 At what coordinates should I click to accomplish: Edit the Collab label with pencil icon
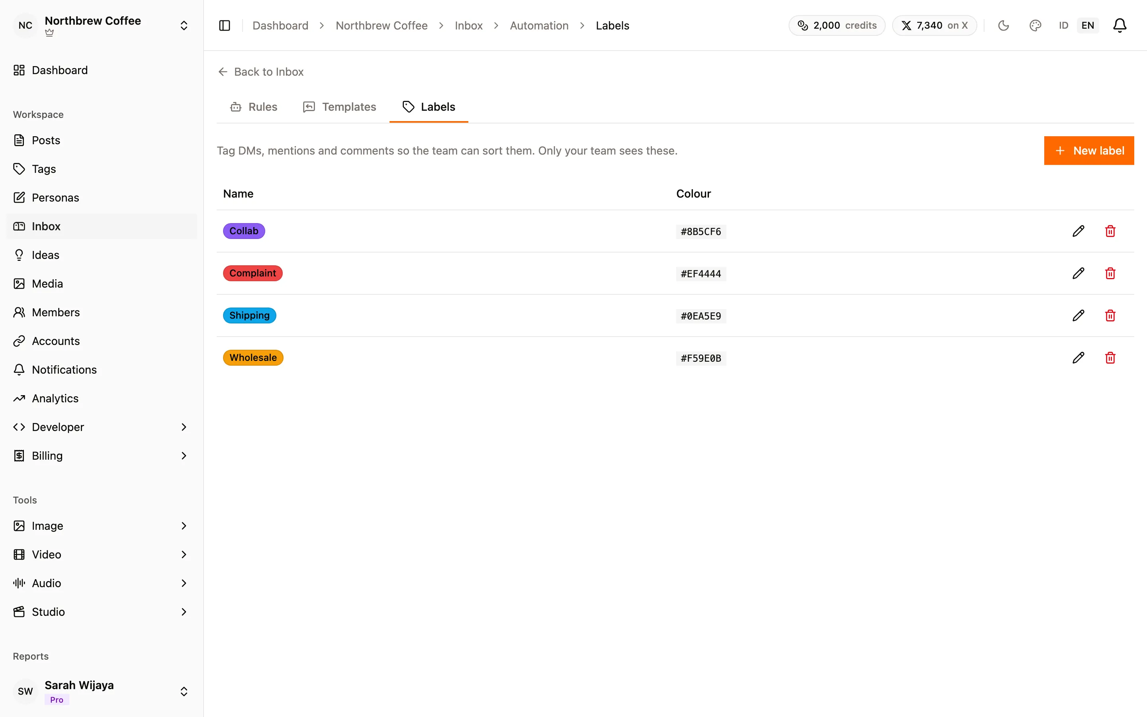click(x=1078, y=231)
